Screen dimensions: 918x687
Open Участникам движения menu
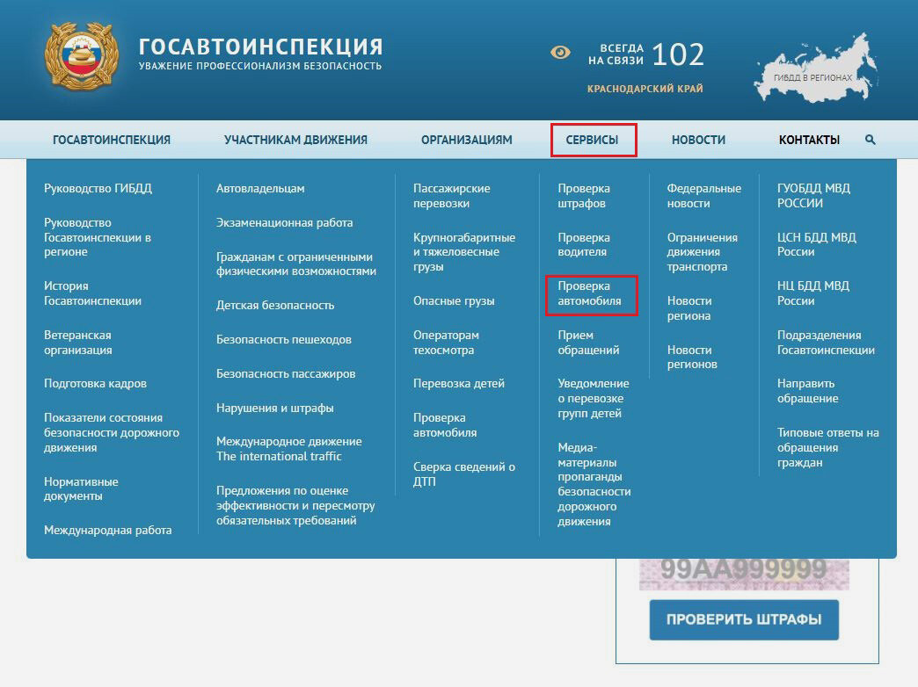(295, 140)
